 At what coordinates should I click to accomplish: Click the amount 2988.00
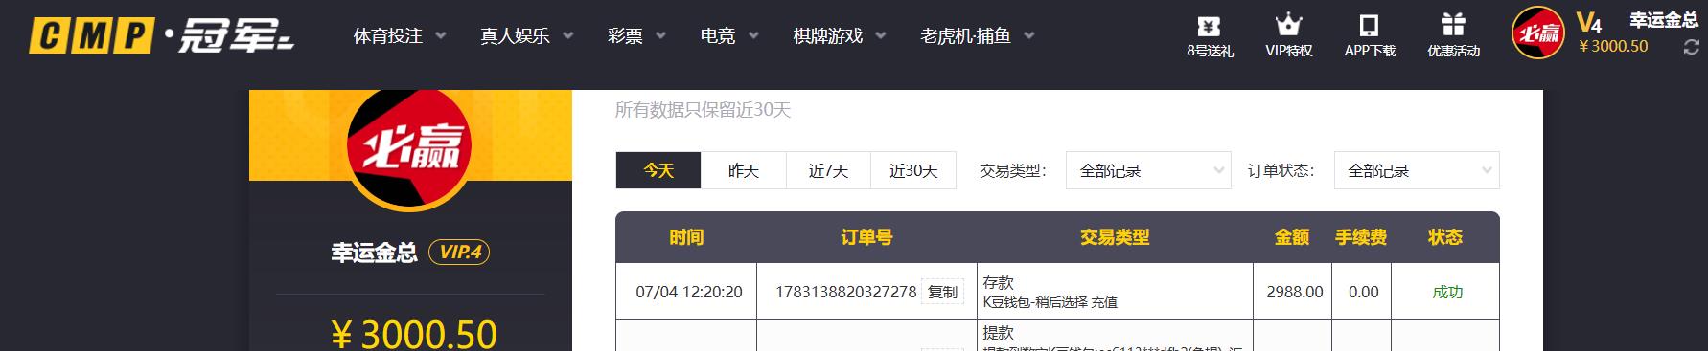click(x=1295, y=292)
